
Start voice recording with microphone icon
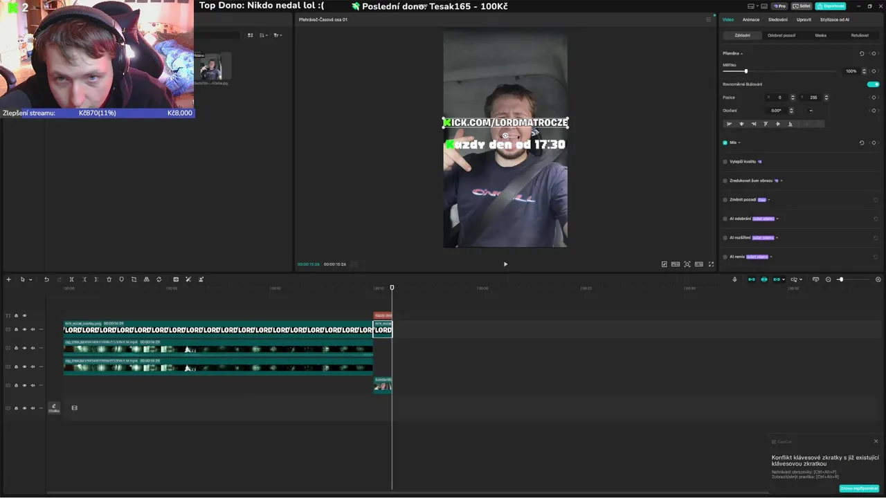735,279
